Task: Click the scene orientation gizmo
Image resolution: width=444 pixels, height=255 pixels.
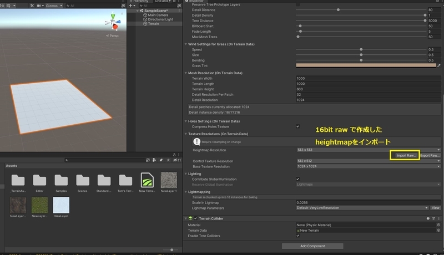Action: pyautogui.click(x=113, y=22)
